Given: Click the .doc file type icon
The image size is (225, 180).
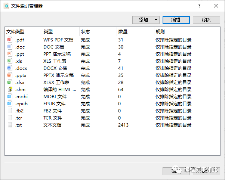Looking at the screenshot, I should click(10, 47).
